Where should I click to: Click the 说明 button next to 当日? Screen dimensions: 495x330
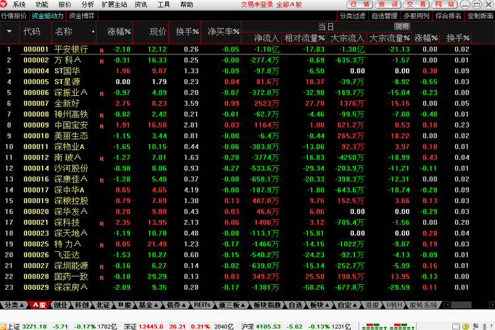402,26
